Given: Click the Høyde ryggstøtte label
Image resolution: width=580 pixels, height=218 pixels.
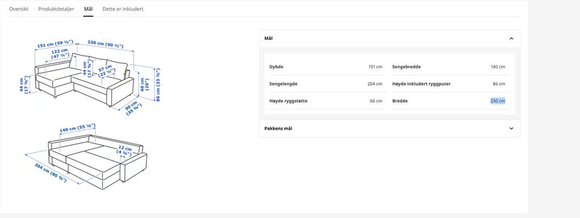Looking at the screenshot, I should pyautogui.click(x=288, y=101).
